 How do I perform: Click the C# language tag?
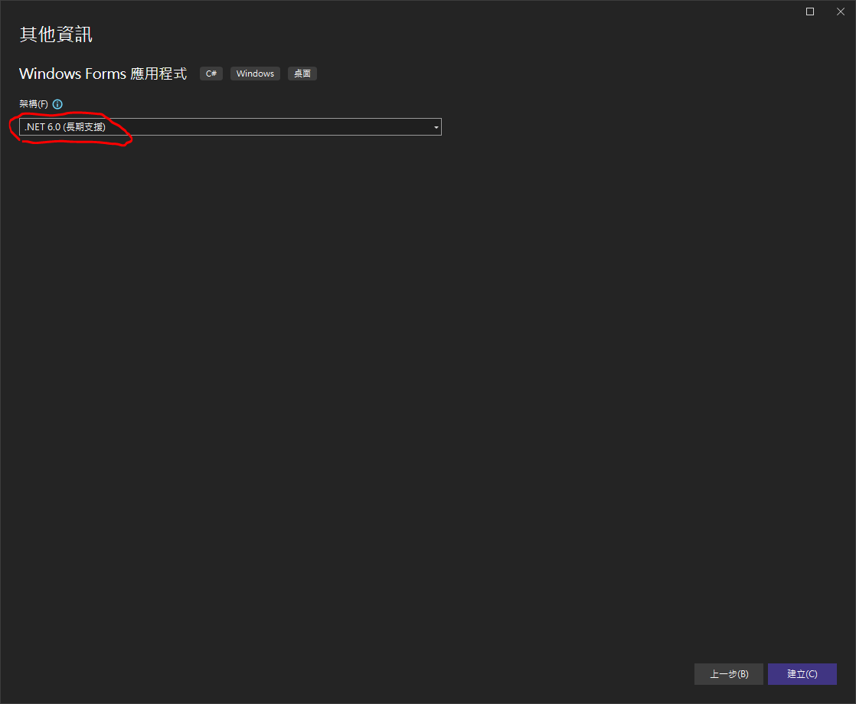click(211, 74)
